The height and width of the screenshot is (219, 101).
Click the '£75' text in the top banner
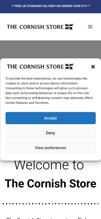tap(84, 6)
